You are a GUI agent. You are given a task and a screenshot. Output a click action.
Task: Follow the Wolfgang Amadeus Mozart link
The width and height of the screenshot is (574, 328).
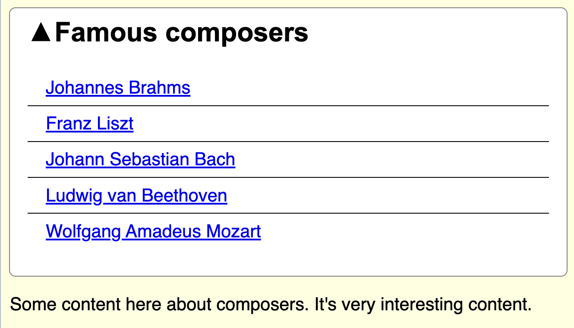(x=153, y=231)
